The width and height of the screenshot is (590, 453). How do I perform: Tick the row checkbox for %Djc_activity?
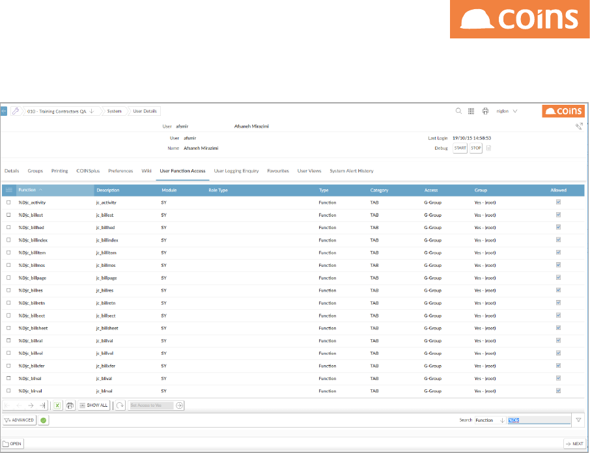[8, 202]
